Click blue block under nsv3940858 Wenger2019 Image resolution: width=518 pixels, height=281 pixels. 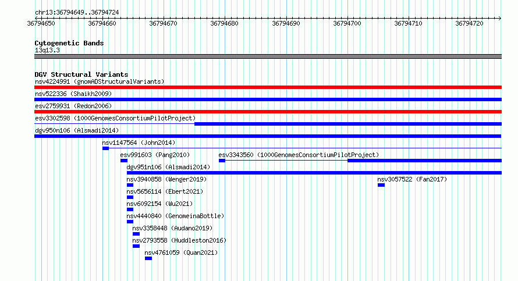[x=130, y=185]
